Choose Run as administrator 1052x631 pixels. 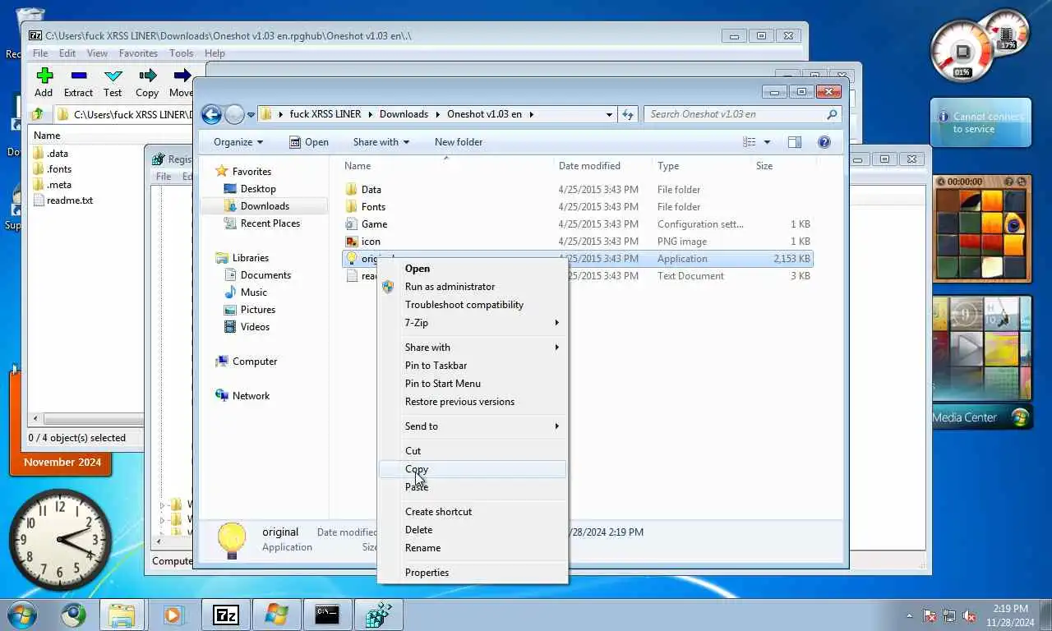[472, 287]
